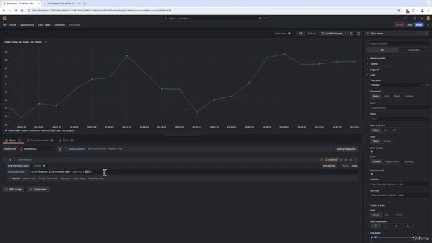432x243 pixels.
Task: Collapse the Graph styles section
Action: pyautogui.click(x=377, y=205)
